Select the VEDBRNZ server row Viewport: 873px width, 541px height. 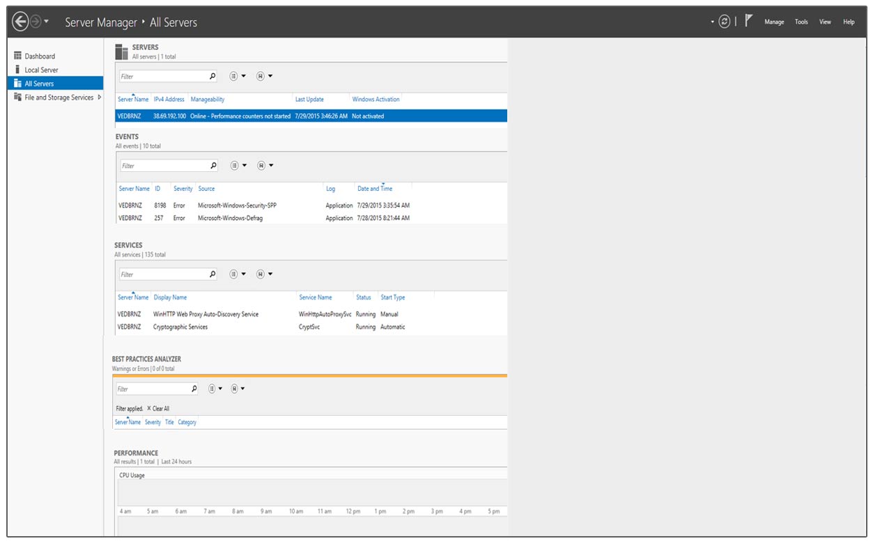(311, 116)
